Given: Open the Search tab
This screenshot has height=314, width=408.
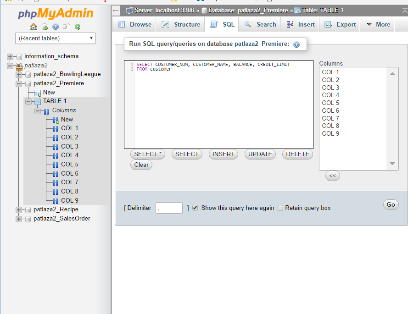Looking at the screenshot, I should (260, 24).
